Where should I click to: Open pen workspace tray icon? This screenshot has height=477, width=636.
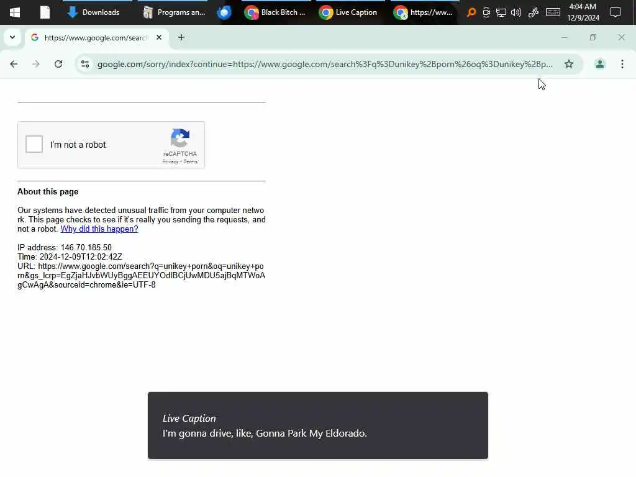pyautogui.click(x=534, y=12)
